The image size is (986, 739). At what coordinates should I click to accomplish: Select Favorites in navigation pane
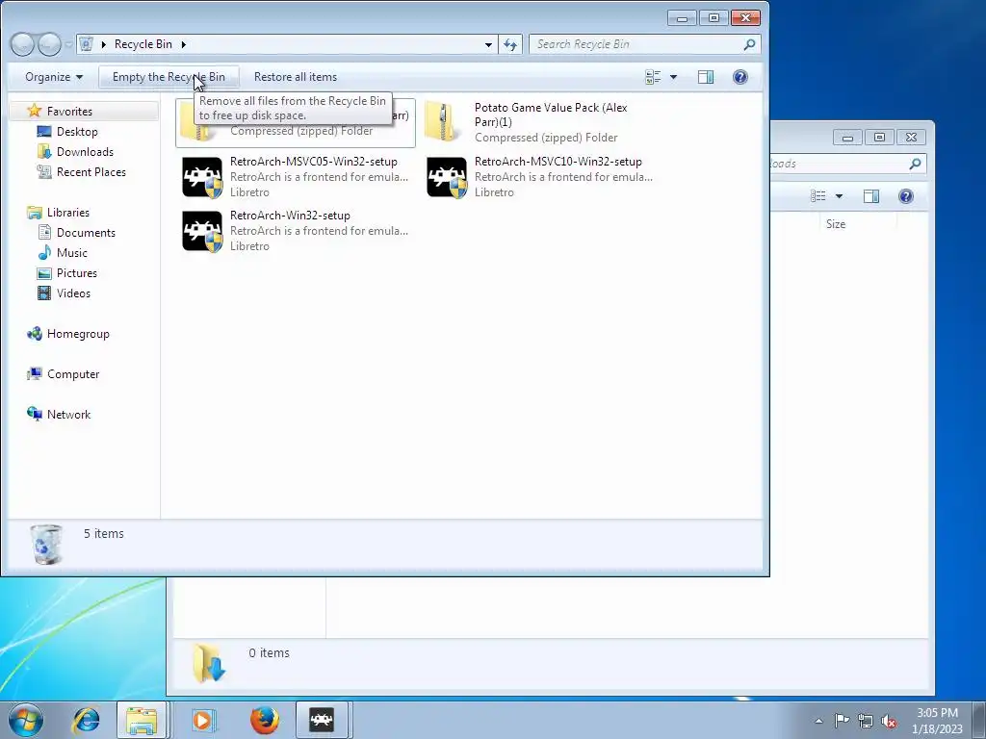click(69, 112)
